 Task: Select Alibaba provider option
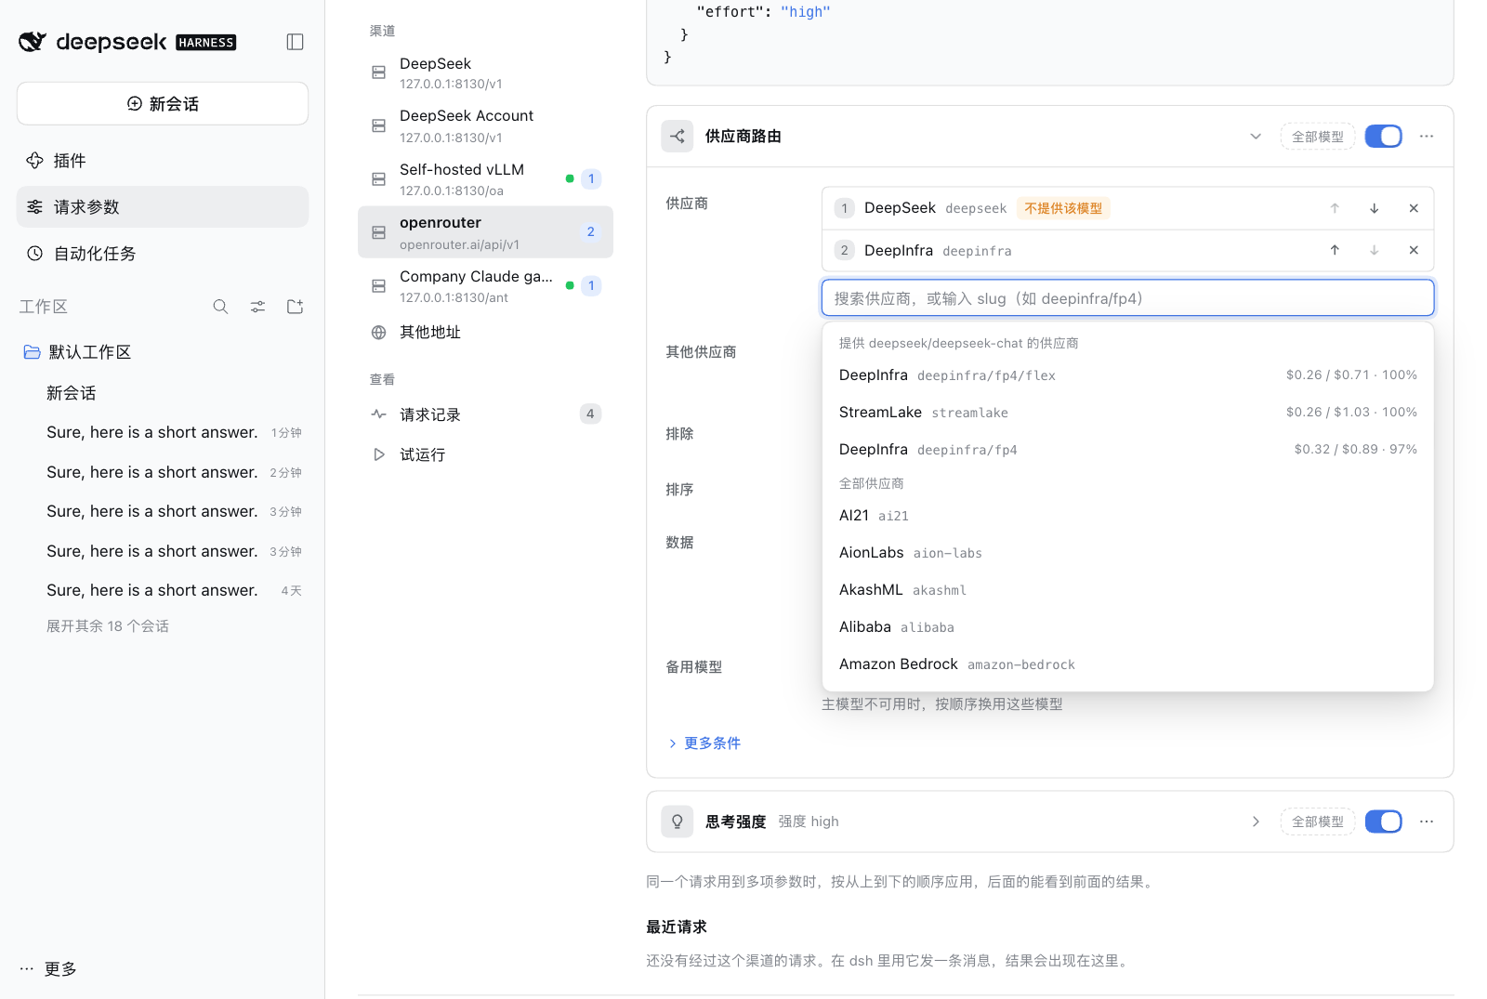1128,627
